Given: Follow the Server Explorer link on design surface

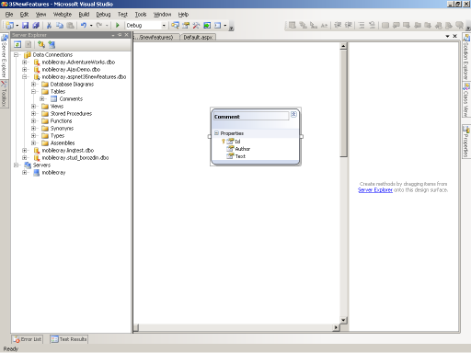Looking at the screenshot, I should coord(375,190).
